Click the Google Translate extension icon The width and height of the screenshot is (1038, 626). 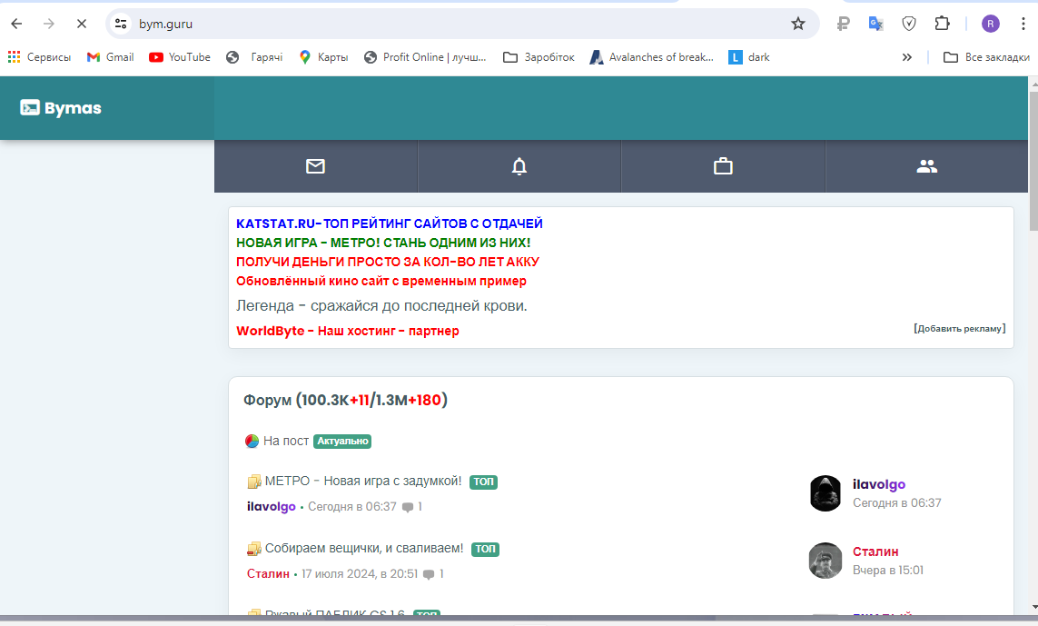(875, 24)
